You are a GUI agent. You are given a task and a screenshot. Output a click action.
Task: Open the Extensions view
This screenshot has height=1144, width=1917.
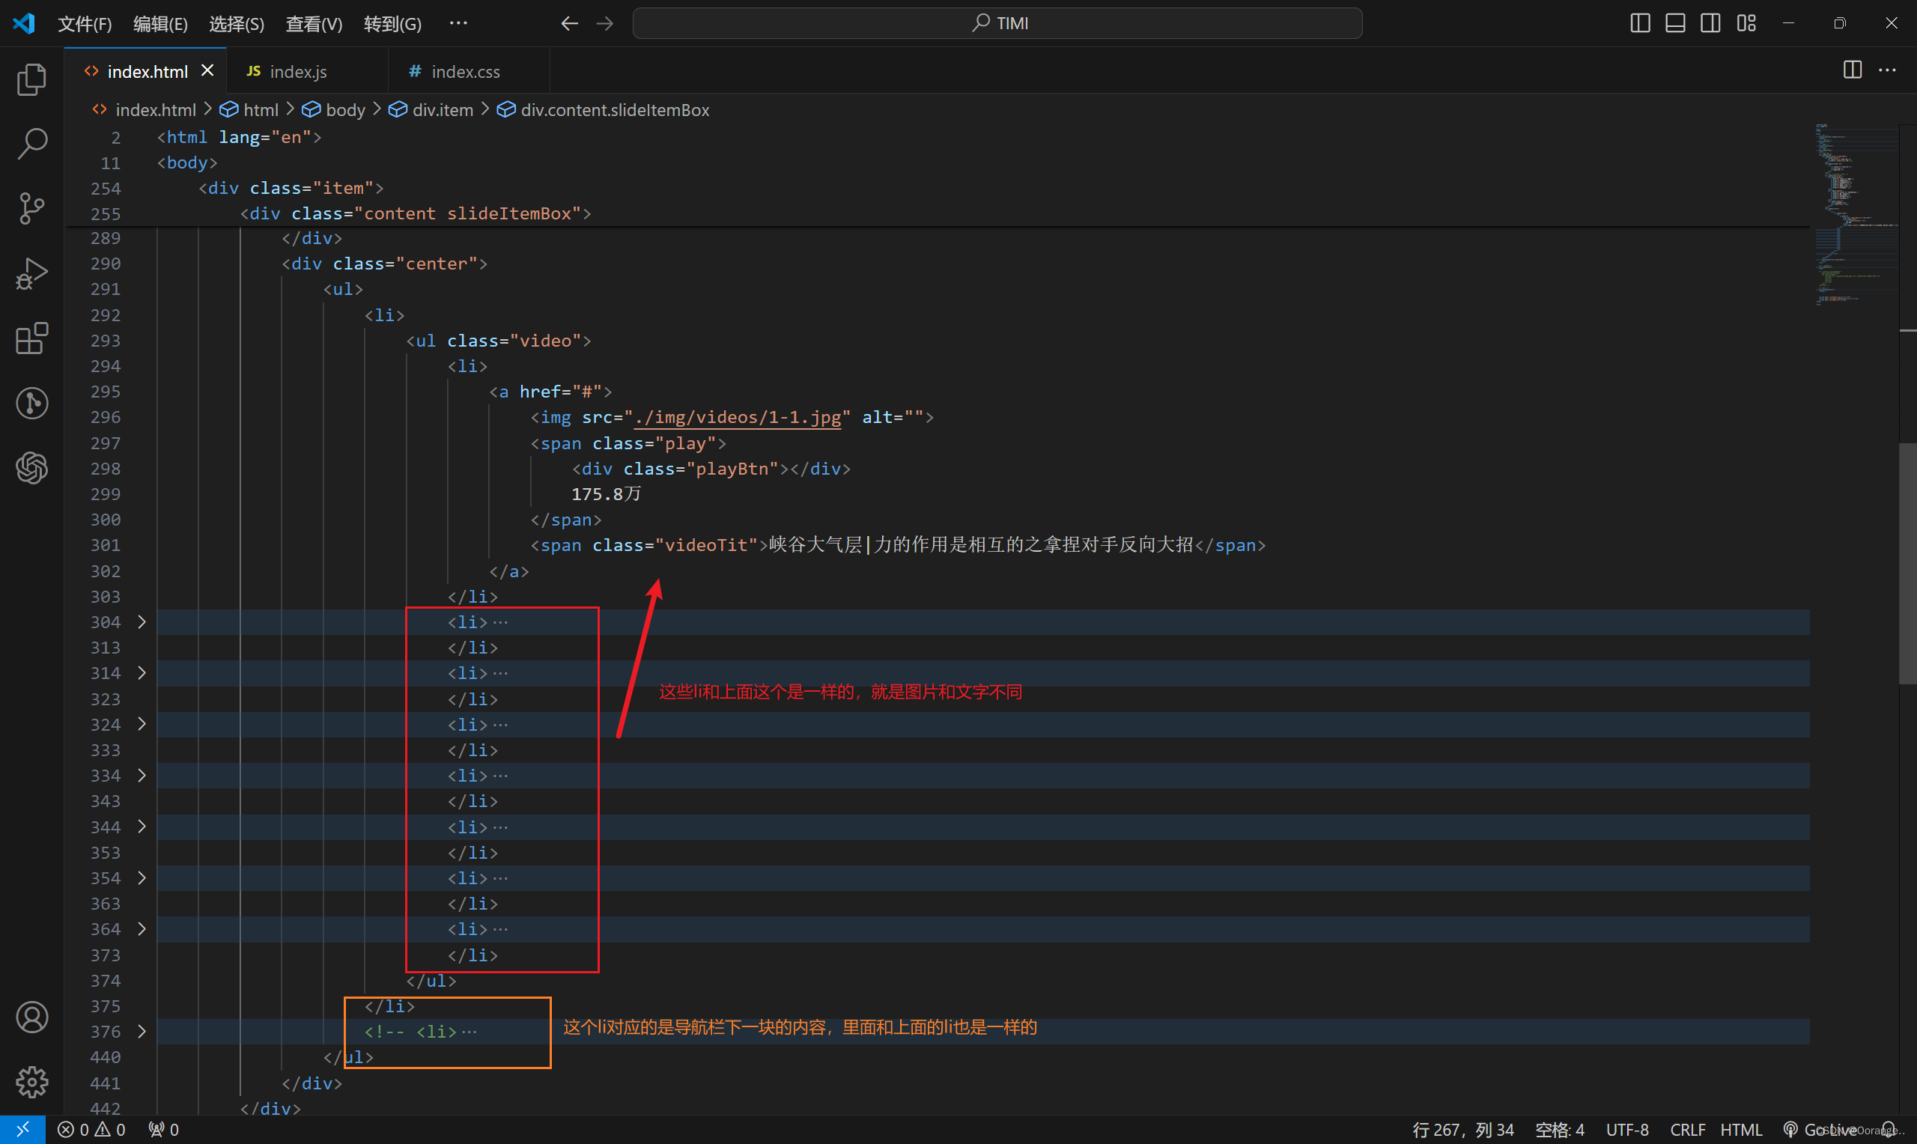(31, 338)
